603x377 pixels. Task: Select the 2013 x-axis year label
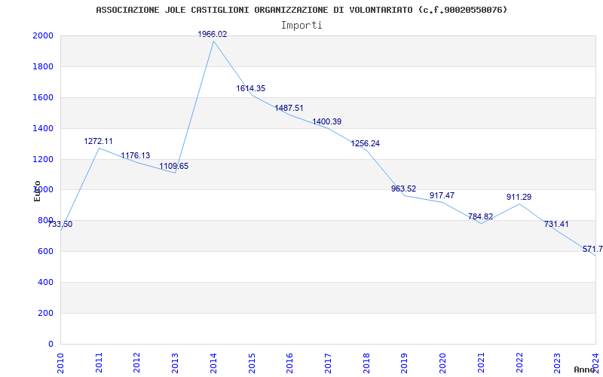pos(176,363)
